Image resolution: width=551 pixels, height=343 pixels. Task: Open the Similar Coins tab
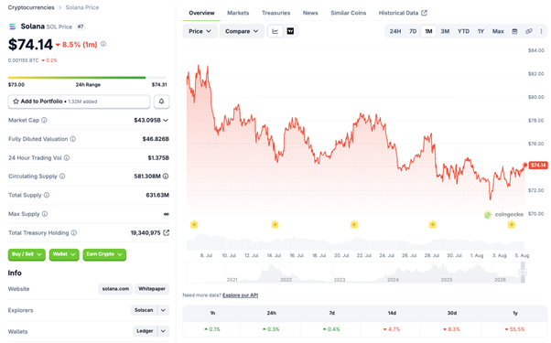pos(348,13)
